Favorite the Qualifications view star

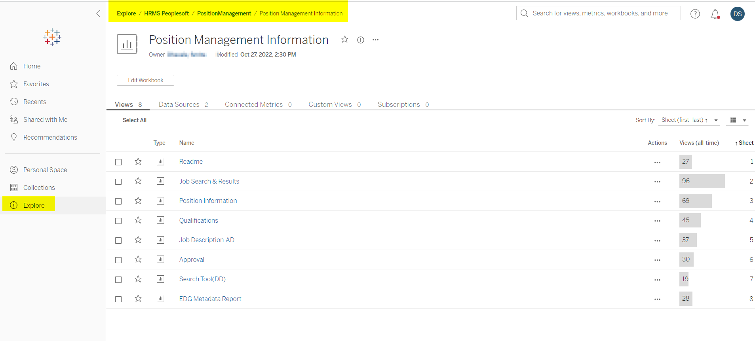138,220
